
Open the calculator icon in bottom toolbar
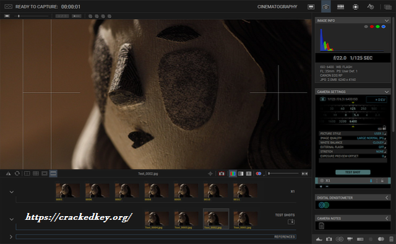coord(391,239)
